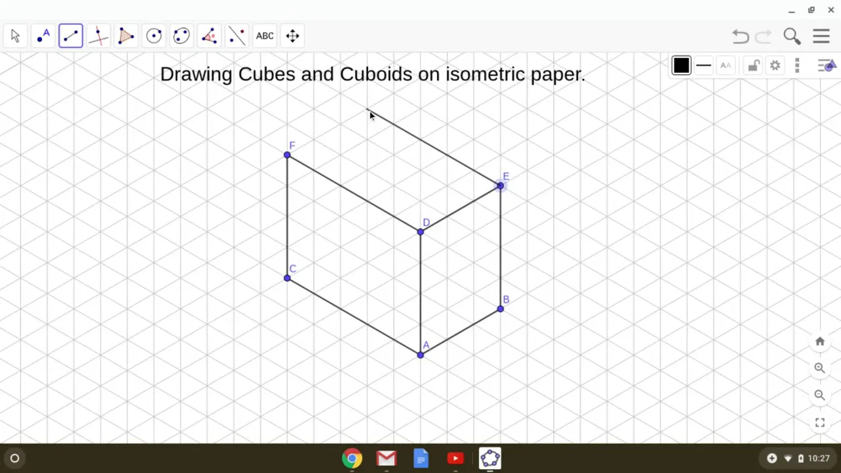This screenshot has height=473, width=841.
Task: Select the Angle tool
Action: click(x=209, y=36)
